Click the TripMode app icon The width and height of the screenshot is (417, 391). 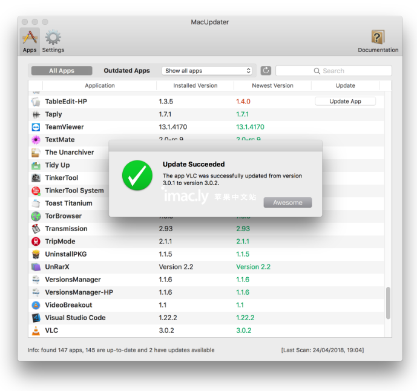(36, 241)
